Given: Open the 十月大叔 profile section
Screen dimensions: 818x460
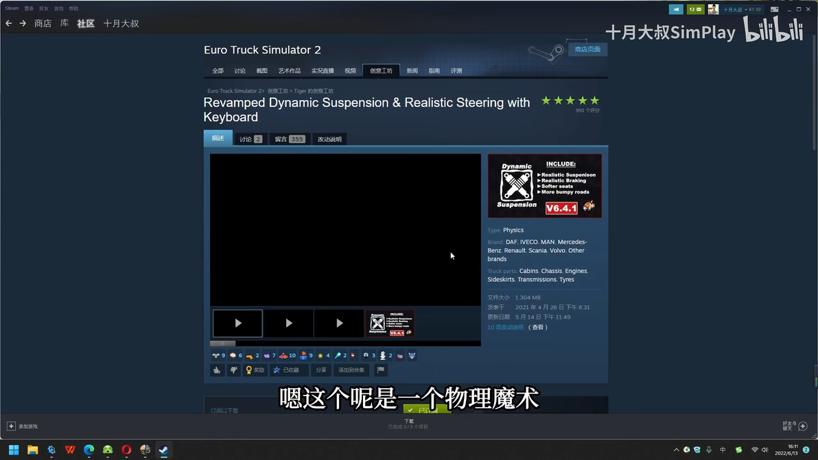Looking at the screenshot, I should click(x=121, y=23).
